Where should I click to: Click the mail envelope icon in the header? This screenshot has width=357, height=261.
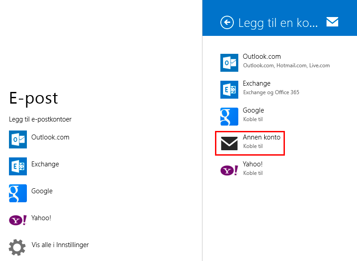click(x=332, y=22)
